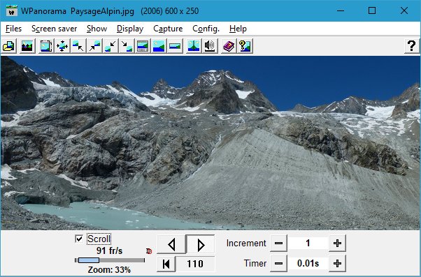Viewport: 421px width, 277px height.
Task: Increase Increment with the plus button
Action: click(337, 244)
